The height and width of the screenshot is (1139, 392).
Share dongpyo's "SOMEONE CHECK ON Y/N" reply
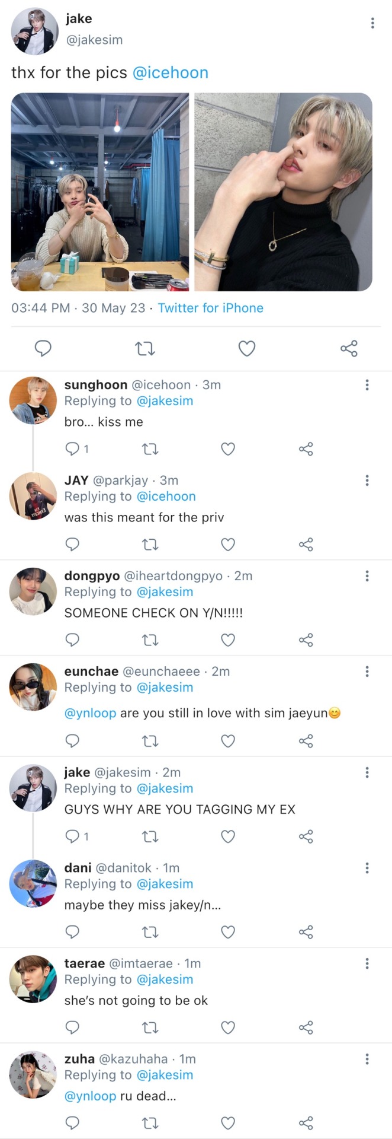click(306, 640)
